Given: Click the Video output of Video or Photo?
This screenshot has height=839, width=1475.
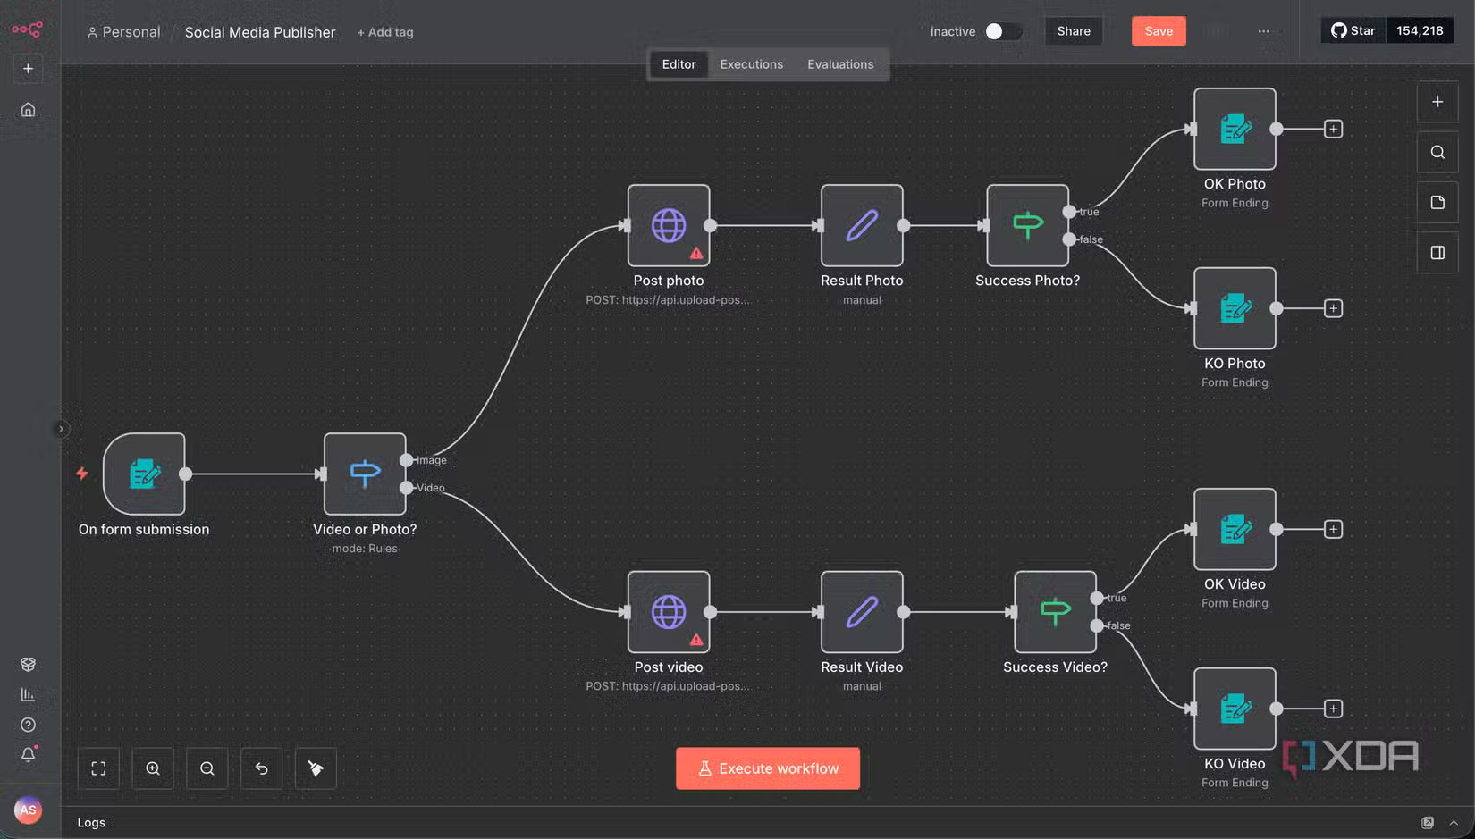Looking at the screenshot, I should [x=407, y=488].
